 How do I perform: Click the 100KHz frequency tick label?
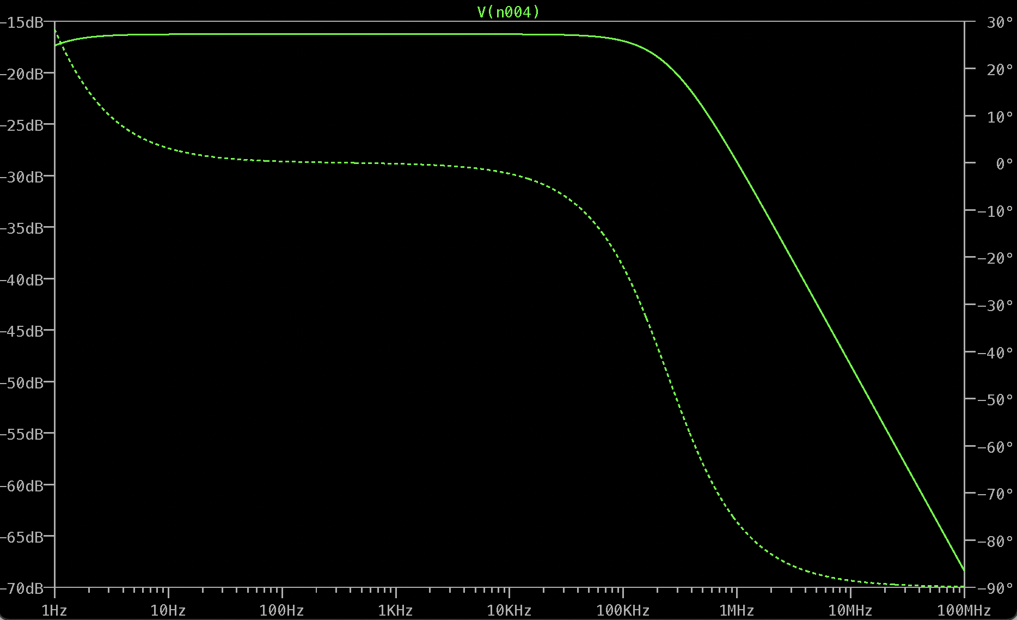click(x=623, y=610)
